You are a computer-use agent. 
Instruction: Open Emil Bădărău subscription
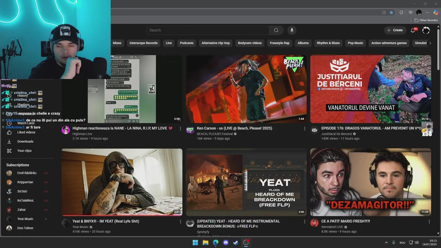tap(27, 173)
